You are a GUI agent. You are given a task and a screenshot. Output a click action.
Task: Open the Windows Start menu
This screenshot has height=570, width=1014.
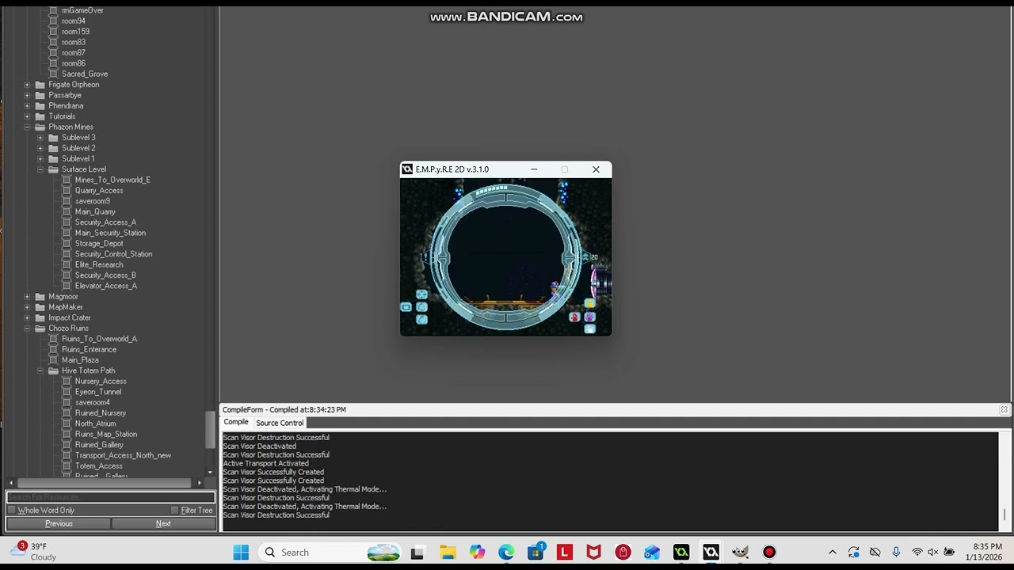pos(241,552)
